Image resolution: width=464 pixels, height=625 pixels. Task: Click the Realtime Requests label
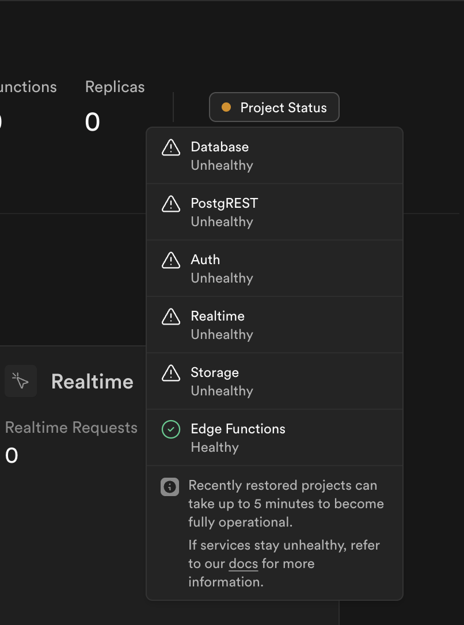[71, 428]
